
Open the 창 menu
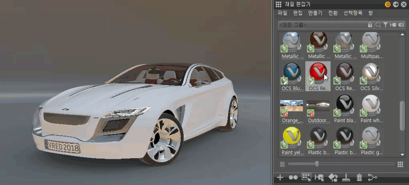pyautogui.click(x=371, y=13)
